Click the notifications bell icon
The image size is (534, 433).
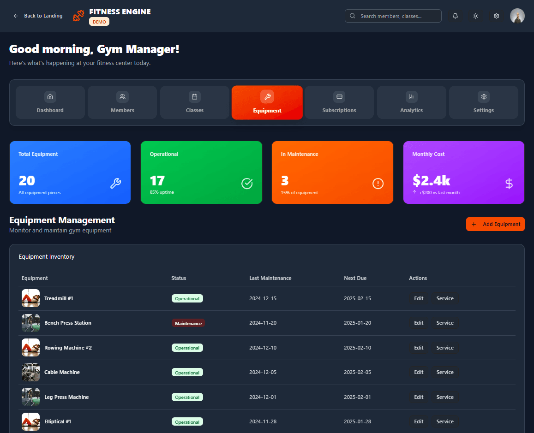coord(455,16)
